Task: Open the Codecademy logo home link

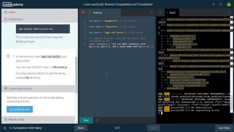Action: tap(13, 4)
